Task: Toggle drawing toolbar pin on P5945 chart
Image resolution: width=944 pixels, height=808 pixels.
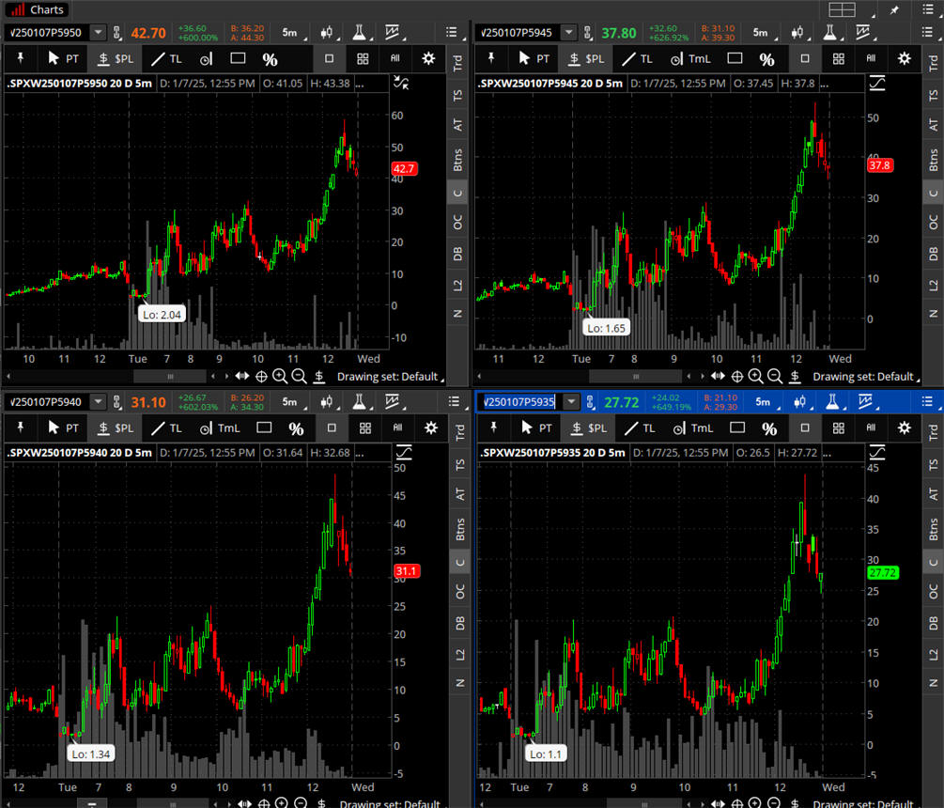Action: click(491, 58)
